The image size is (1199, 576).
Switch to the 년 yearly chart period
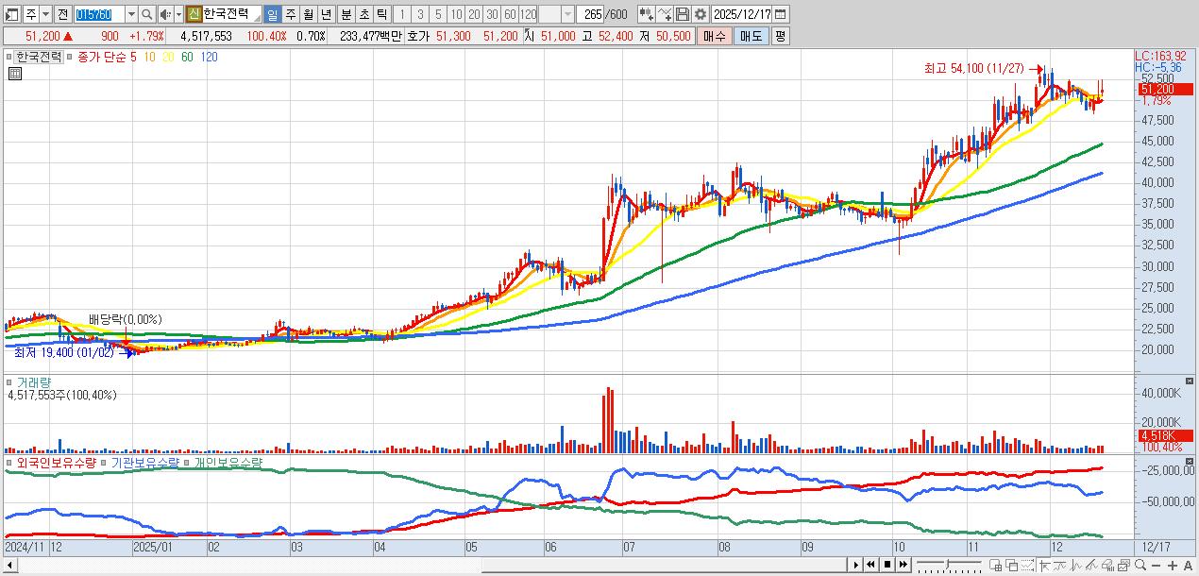click(326, 14)
